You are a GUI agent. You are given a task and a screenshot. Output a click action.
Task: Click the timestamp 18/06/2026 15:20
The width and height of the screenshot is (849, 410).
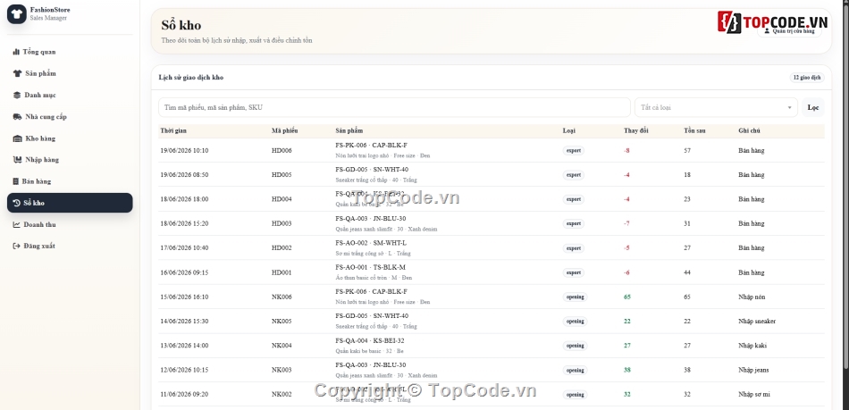184,223
